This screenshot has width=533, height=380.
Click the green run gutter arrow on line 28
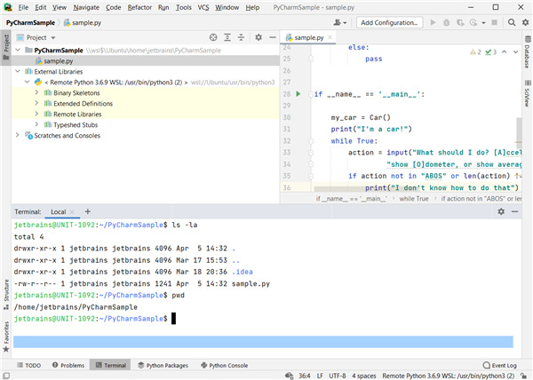tap(298, 94)
